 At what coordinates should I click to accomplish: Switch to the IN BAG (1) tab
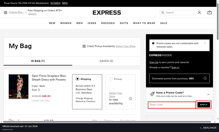pos(38,61)
